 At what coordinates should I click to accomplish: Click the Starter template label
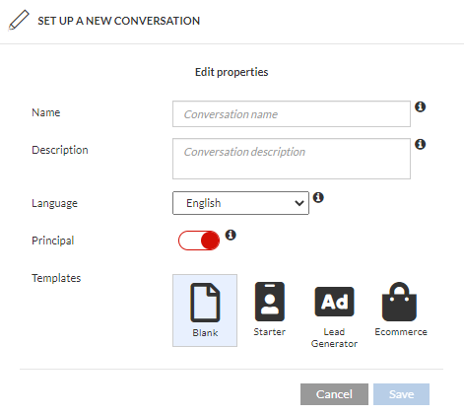(270, 332)
